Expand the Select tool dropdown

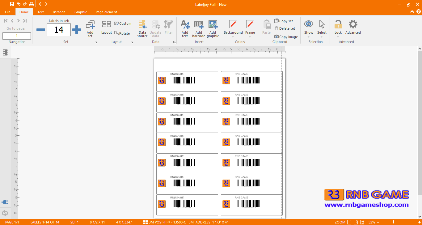click(x=322, y=37)
